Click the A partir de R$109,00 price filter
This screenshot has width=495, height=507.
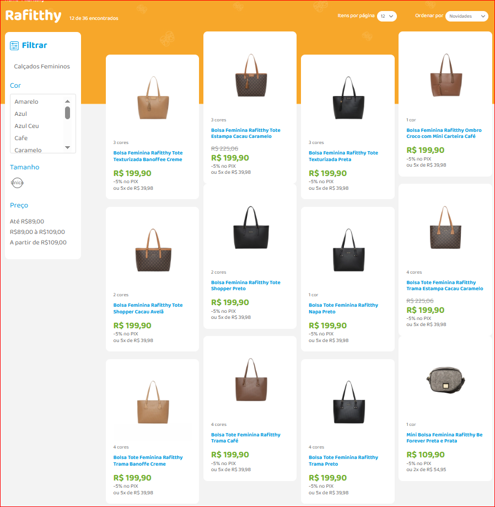pyautogui.click(x=38, y=242)
